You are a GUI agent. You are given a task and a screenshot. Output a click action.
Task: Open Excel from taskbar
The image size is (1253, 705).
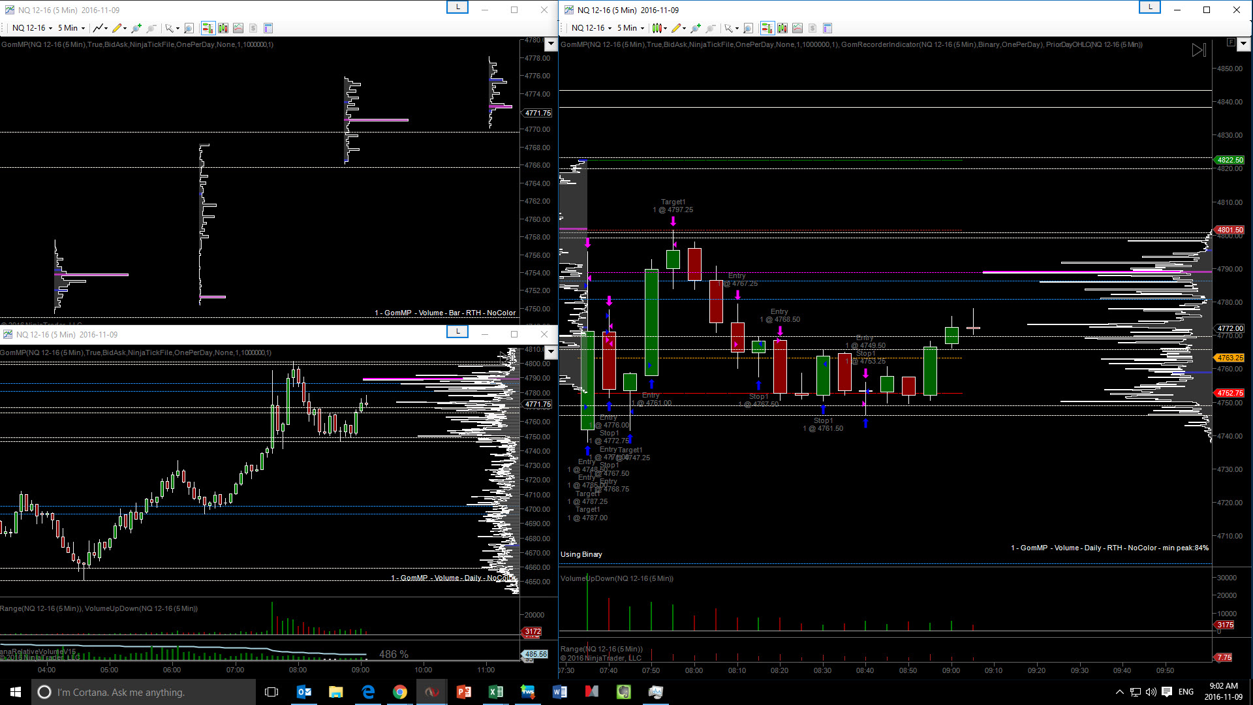[x=496, y=692]
